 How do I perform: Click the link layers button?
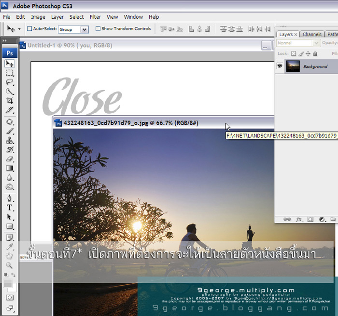287,219
